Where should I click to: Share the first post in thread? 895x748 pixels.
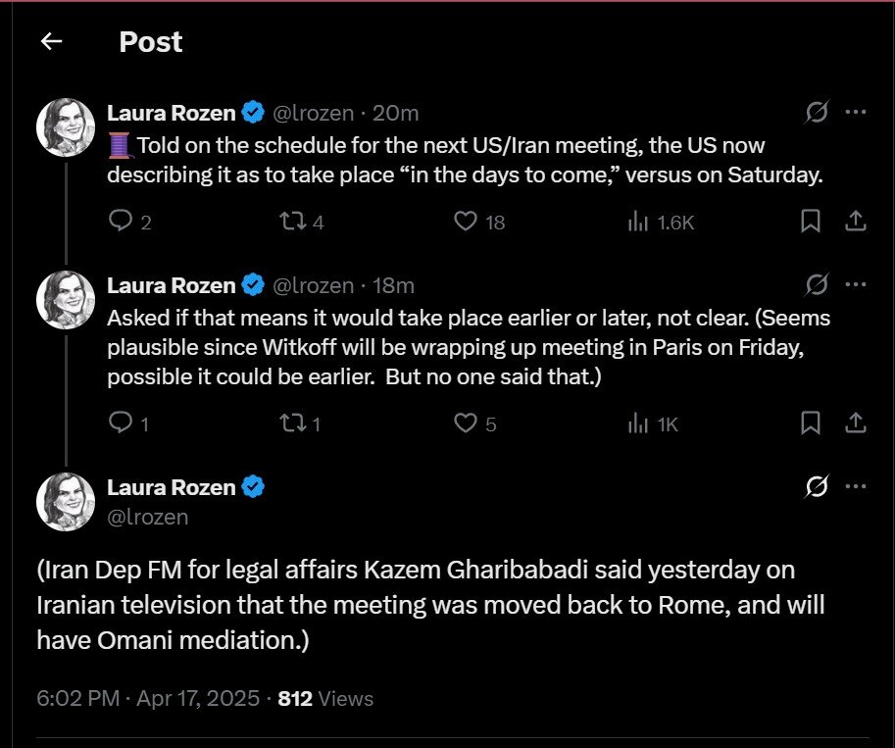(x=855, y=222)
